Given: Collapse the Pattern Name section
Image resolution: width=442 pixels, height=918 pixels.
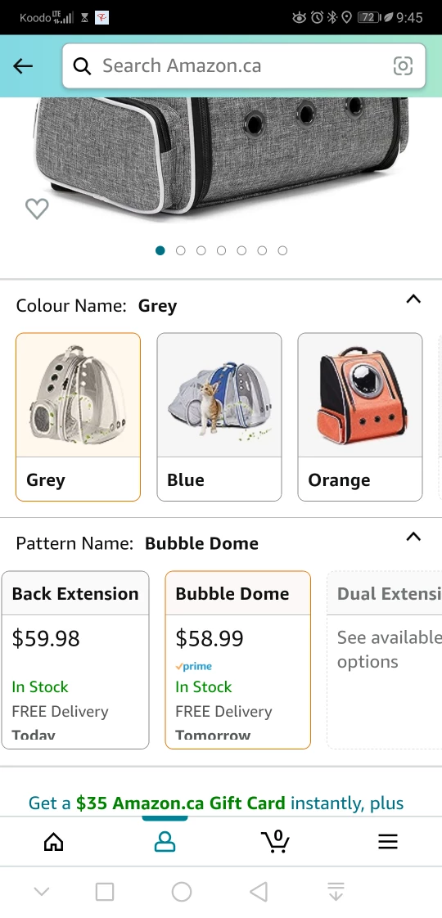Looking at the screenshot, I should 413,537.
